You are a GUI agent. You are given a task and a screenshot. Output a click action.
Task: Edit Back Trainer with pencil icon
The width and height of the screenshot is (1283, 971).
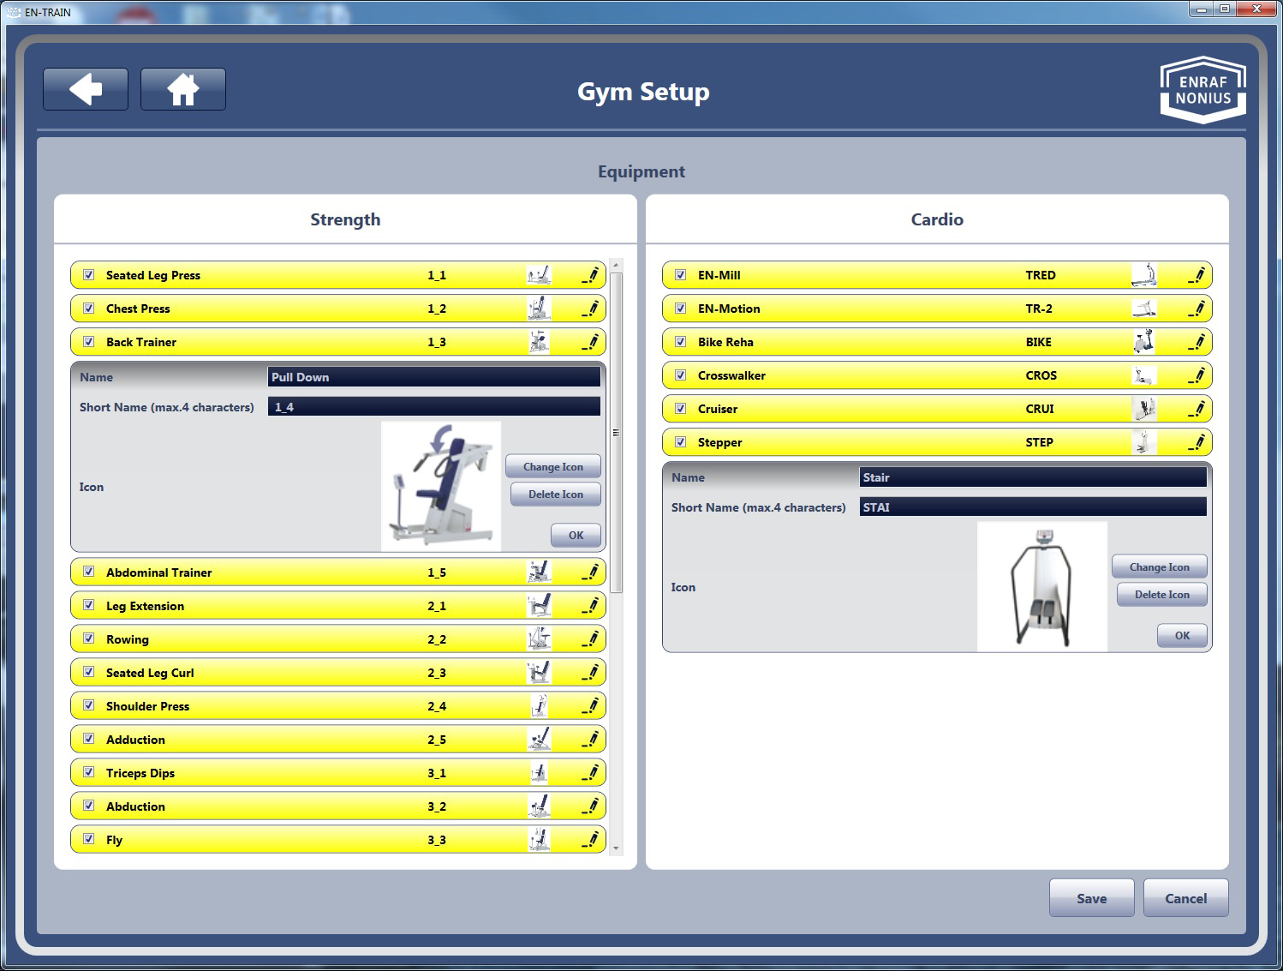coord(590,342)
